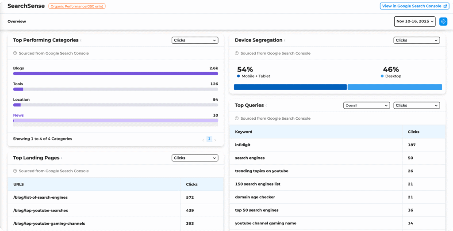Expand Clicks dropdown in Device Segregation

(416, 40)
